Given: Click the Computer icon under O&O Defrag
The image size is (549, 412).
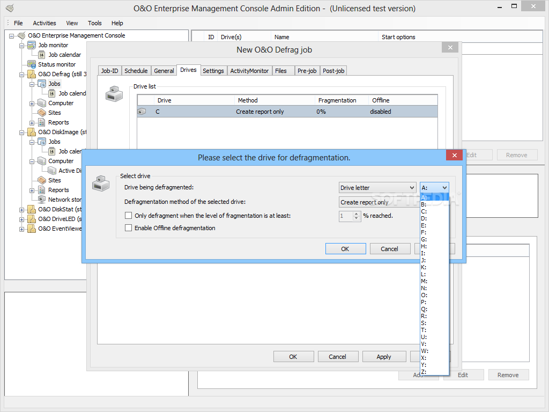Looking at the screenshot, I should click(42, 103).
